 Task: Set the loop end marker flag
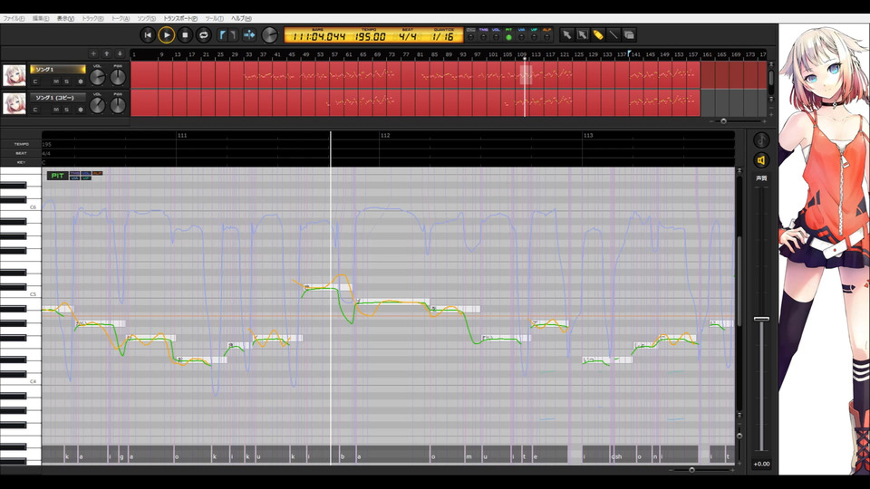coord(233,35)
